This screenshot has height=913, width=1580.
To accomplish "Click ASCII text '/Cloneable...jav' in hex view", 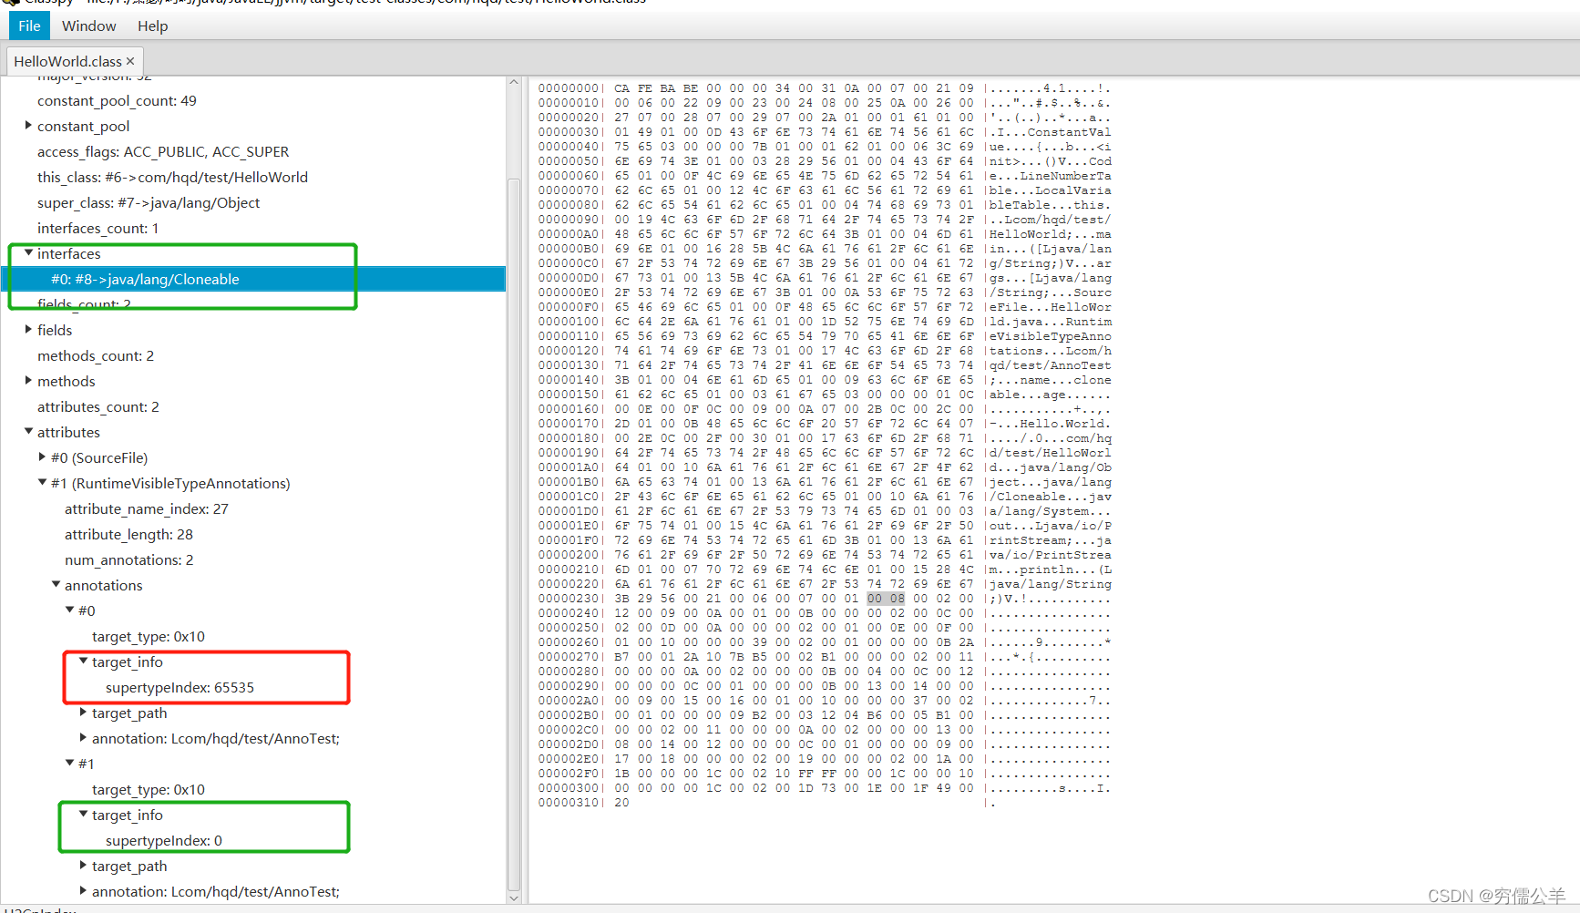I will pos(1051,497).
